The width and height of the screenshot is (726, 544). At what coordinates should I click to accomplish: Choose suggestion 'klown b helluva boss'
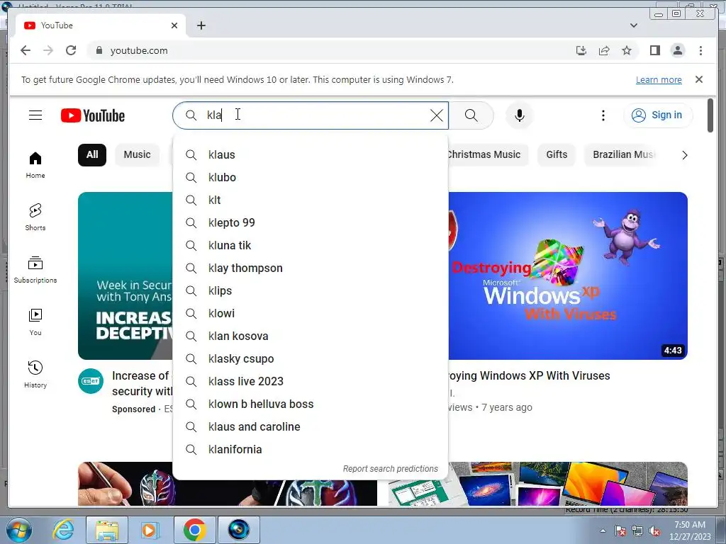(x=311, y=404)
